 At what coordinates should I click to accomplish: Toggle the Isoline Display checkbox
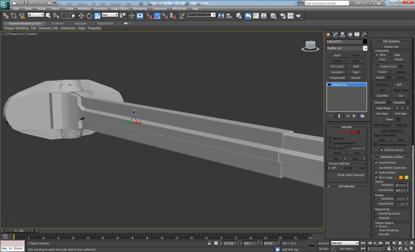point(376,172)
